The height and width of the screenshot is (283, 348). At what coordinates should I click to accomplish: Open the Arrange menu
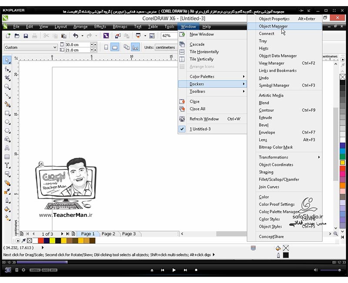pos(80,27)
